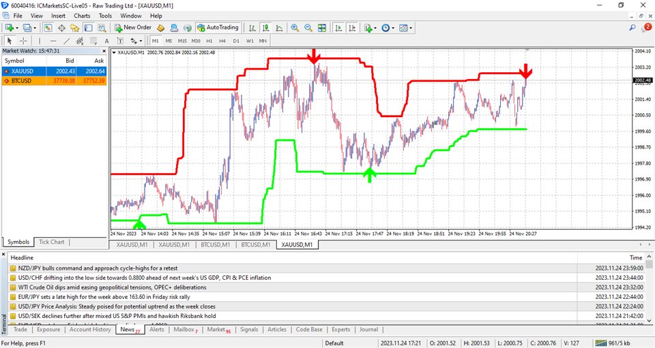Tile chart windows with the grid icon
Image resolution: width=655 pixels, height=348 pixels.
(321, 28)
